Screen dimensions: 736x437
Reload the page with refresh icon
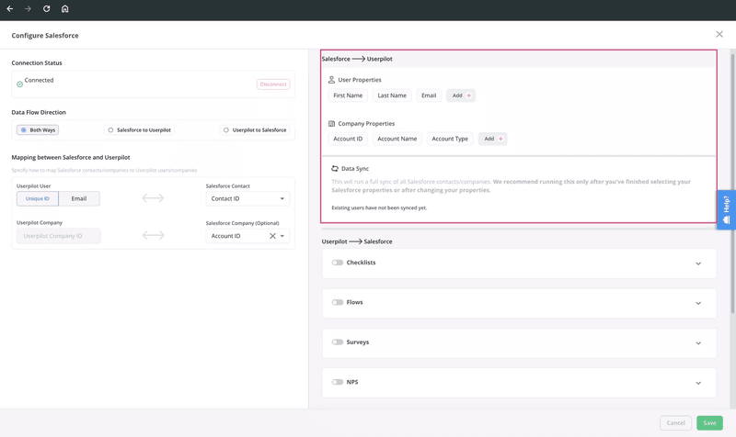pos(46,9)
